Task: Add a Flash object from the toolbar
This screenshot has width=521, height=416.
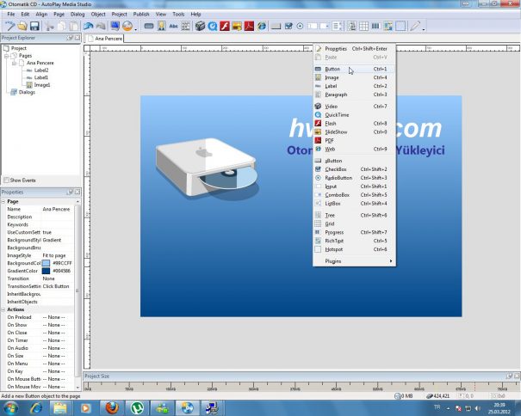Action: [x=225, y=26]
